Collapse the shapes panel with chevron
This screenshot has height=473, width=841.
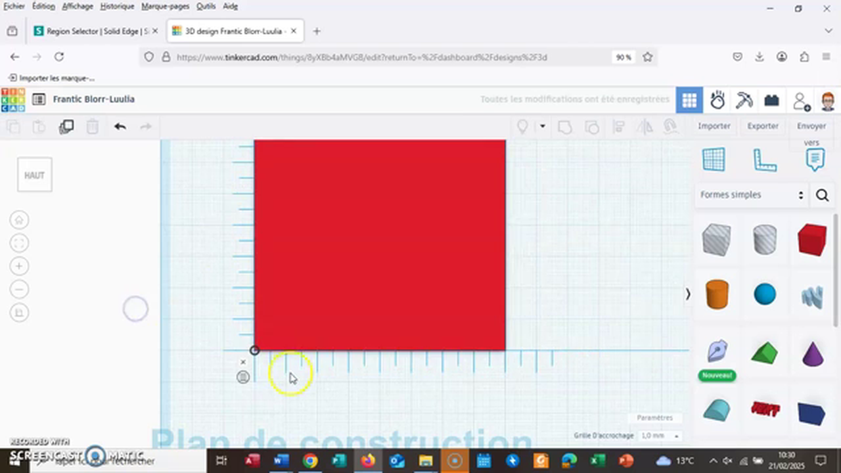click(x=688, y=294)
